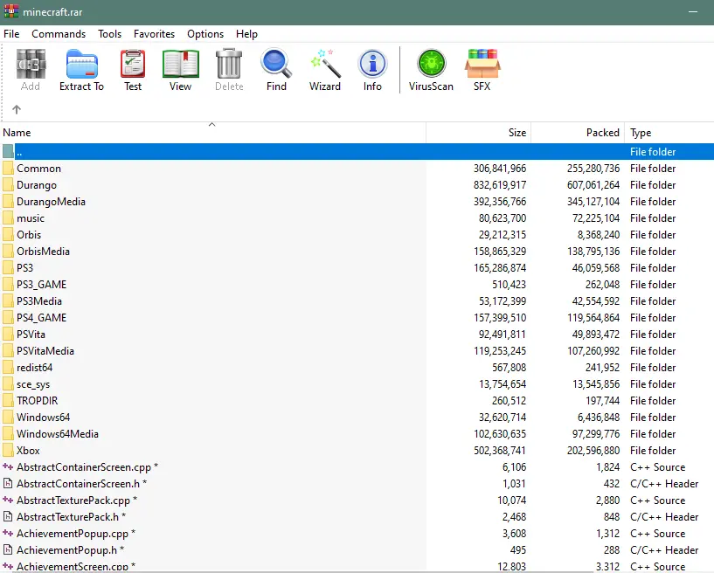714x573 pixels.
Task: Sort files by the Size column header
Action: click(x=479, y=133)
